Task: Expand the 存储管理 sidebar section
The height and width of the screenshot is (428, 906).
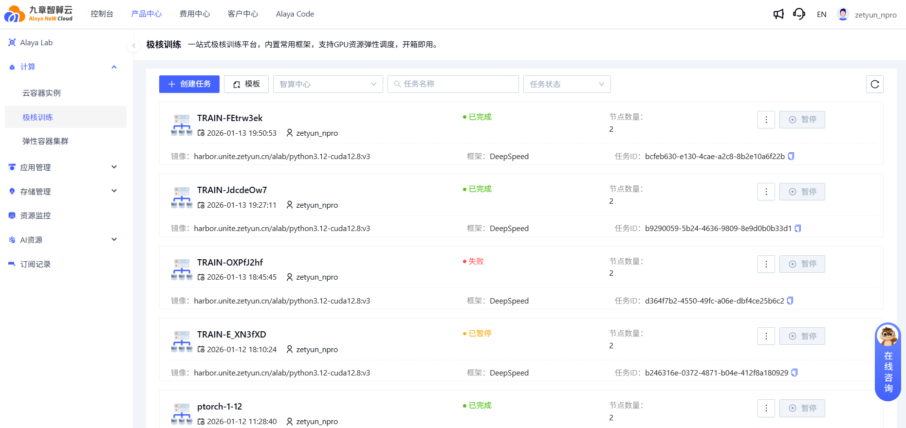Action: point(114,191)
